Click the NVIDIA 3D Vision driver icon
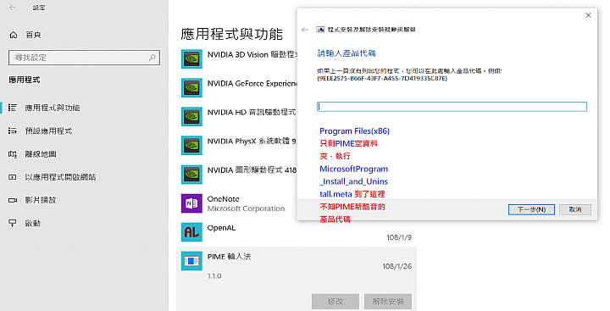610x311 pixels. click(x=191, y=58)
